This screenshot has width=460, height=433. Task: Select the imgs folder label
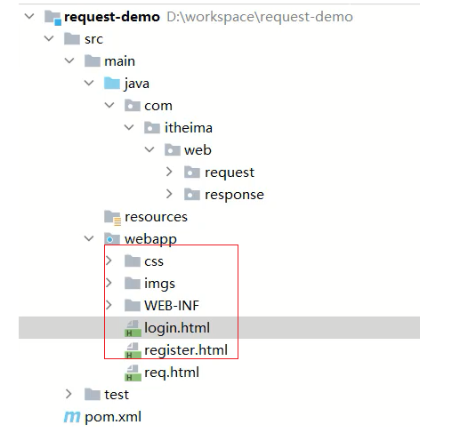pyautogui.click(x=159, y=284)
